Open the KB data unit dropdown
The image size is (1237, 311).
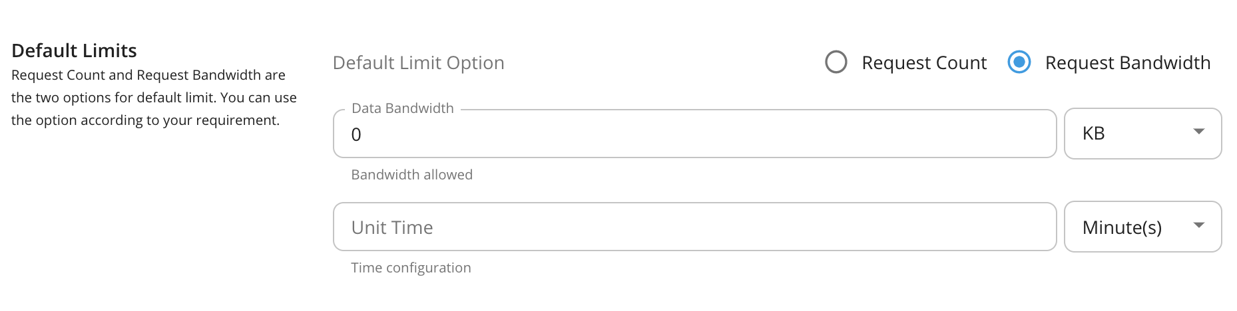point(1142,134)
